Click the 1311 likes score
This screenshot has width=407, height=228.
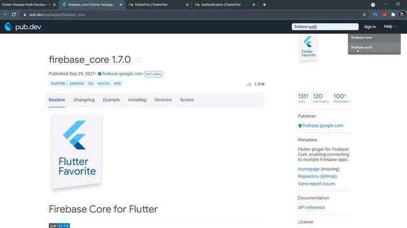[303, 98]
